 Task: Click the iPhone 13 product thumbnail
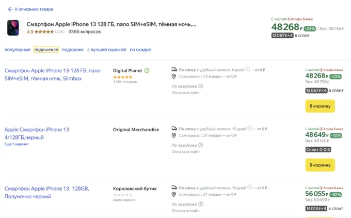pos(13,27)
